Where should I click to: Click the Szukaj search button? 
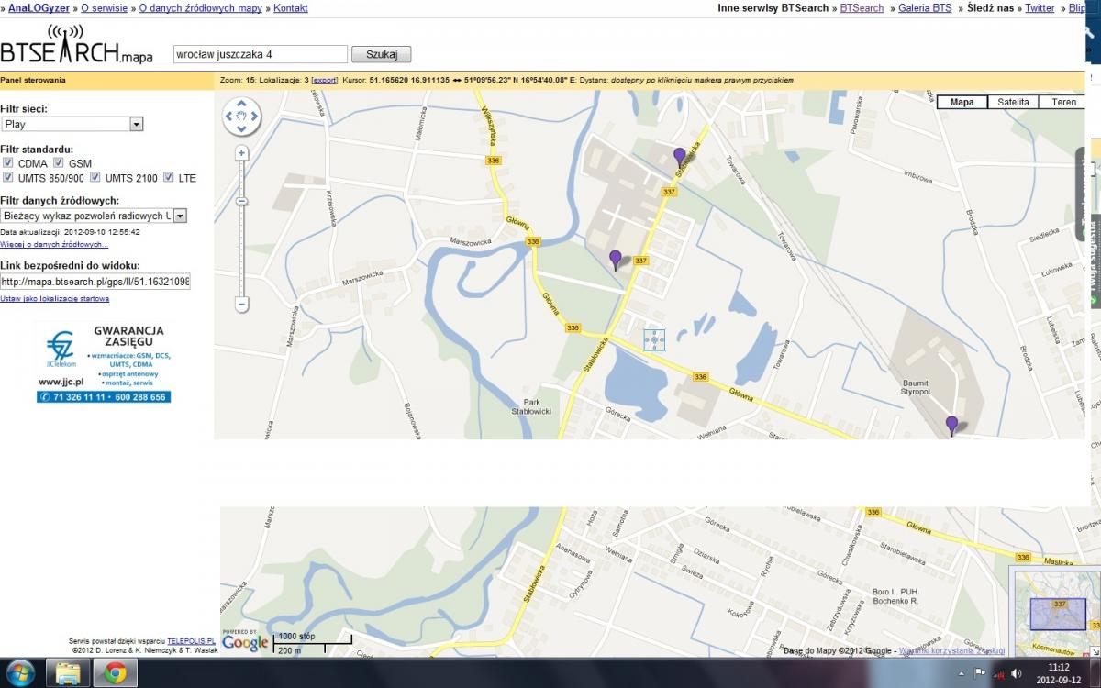coord(382,54)
